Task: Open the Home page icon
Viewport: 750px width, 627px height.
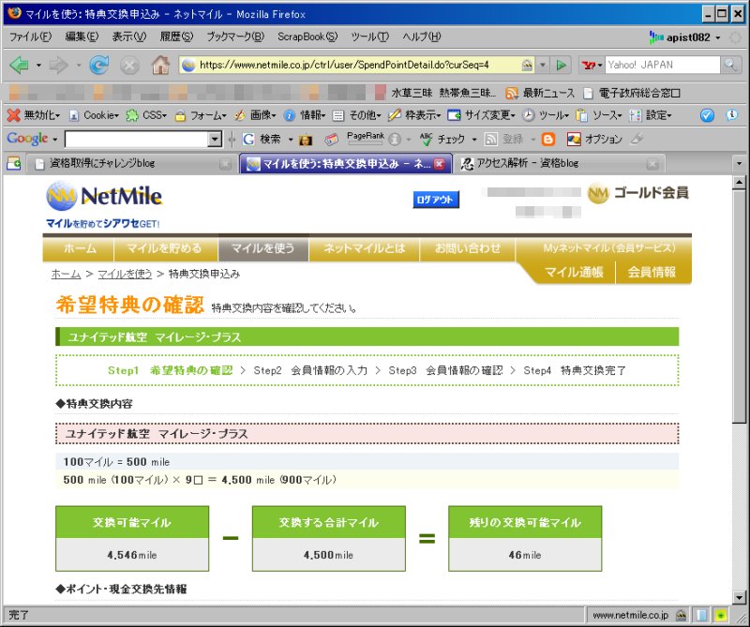Action: (x=160, y=65)
